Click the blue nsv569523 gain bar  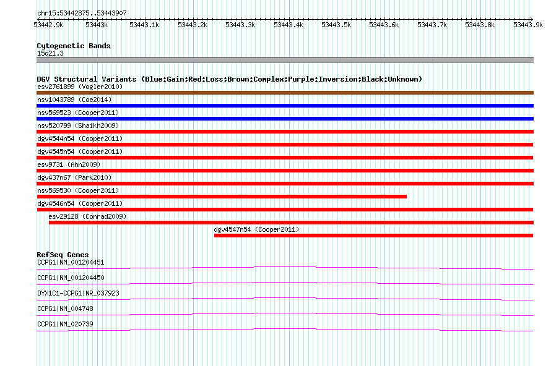[285, 119]
